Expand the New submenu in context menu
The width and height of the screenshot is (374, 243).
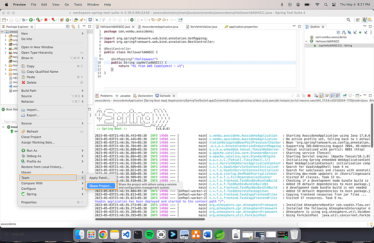(x=83, y=33)
